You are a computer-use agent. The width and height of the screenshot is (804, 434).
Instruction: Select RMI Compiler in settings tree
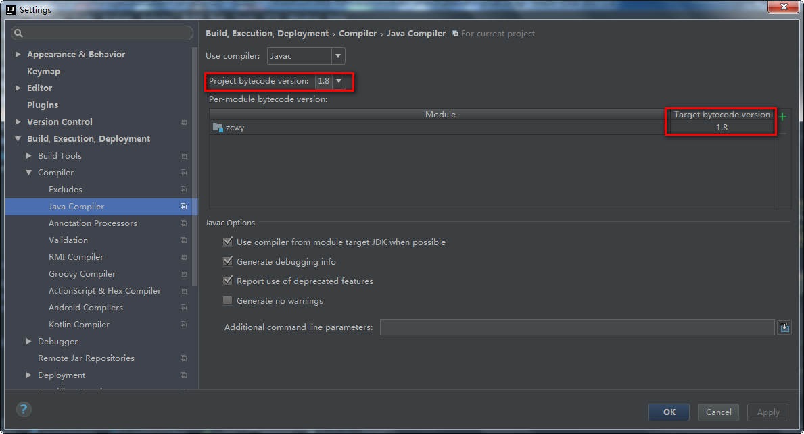pos(76,257)
